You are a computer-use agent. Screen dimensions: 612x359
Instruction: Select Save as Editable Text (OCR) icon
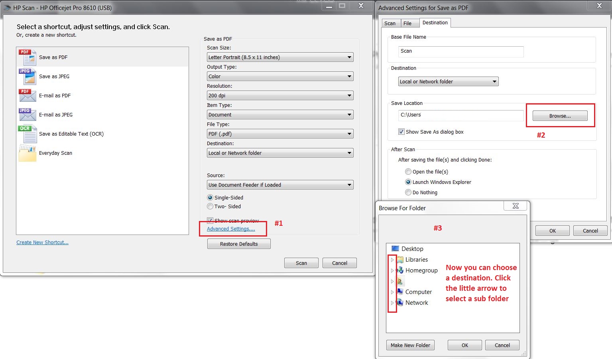coord(27,134)
